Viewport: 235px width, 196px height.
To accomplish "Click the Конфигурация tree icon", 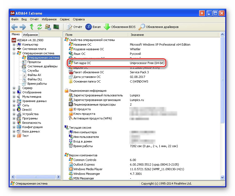I will tap(19, 127).
